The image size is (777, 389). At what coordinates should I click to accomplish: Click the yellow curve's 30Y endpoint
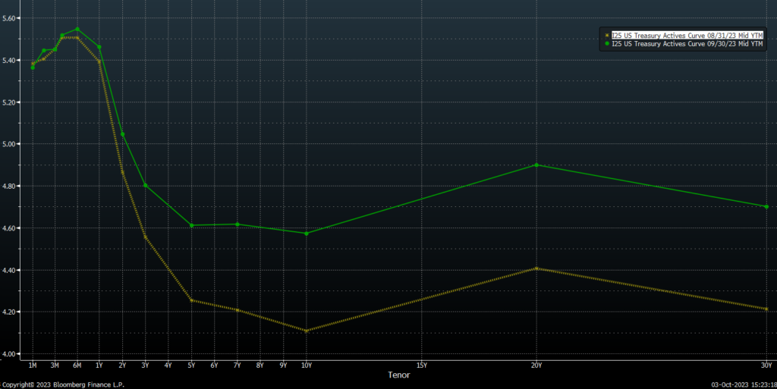tap(766, 309)
